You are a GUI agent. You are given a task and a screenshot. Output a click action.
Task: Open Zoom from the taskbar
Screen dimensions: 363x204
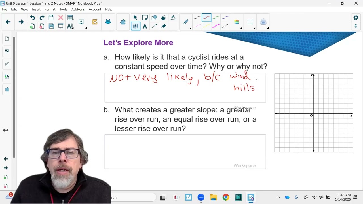[x=201, y=197]
